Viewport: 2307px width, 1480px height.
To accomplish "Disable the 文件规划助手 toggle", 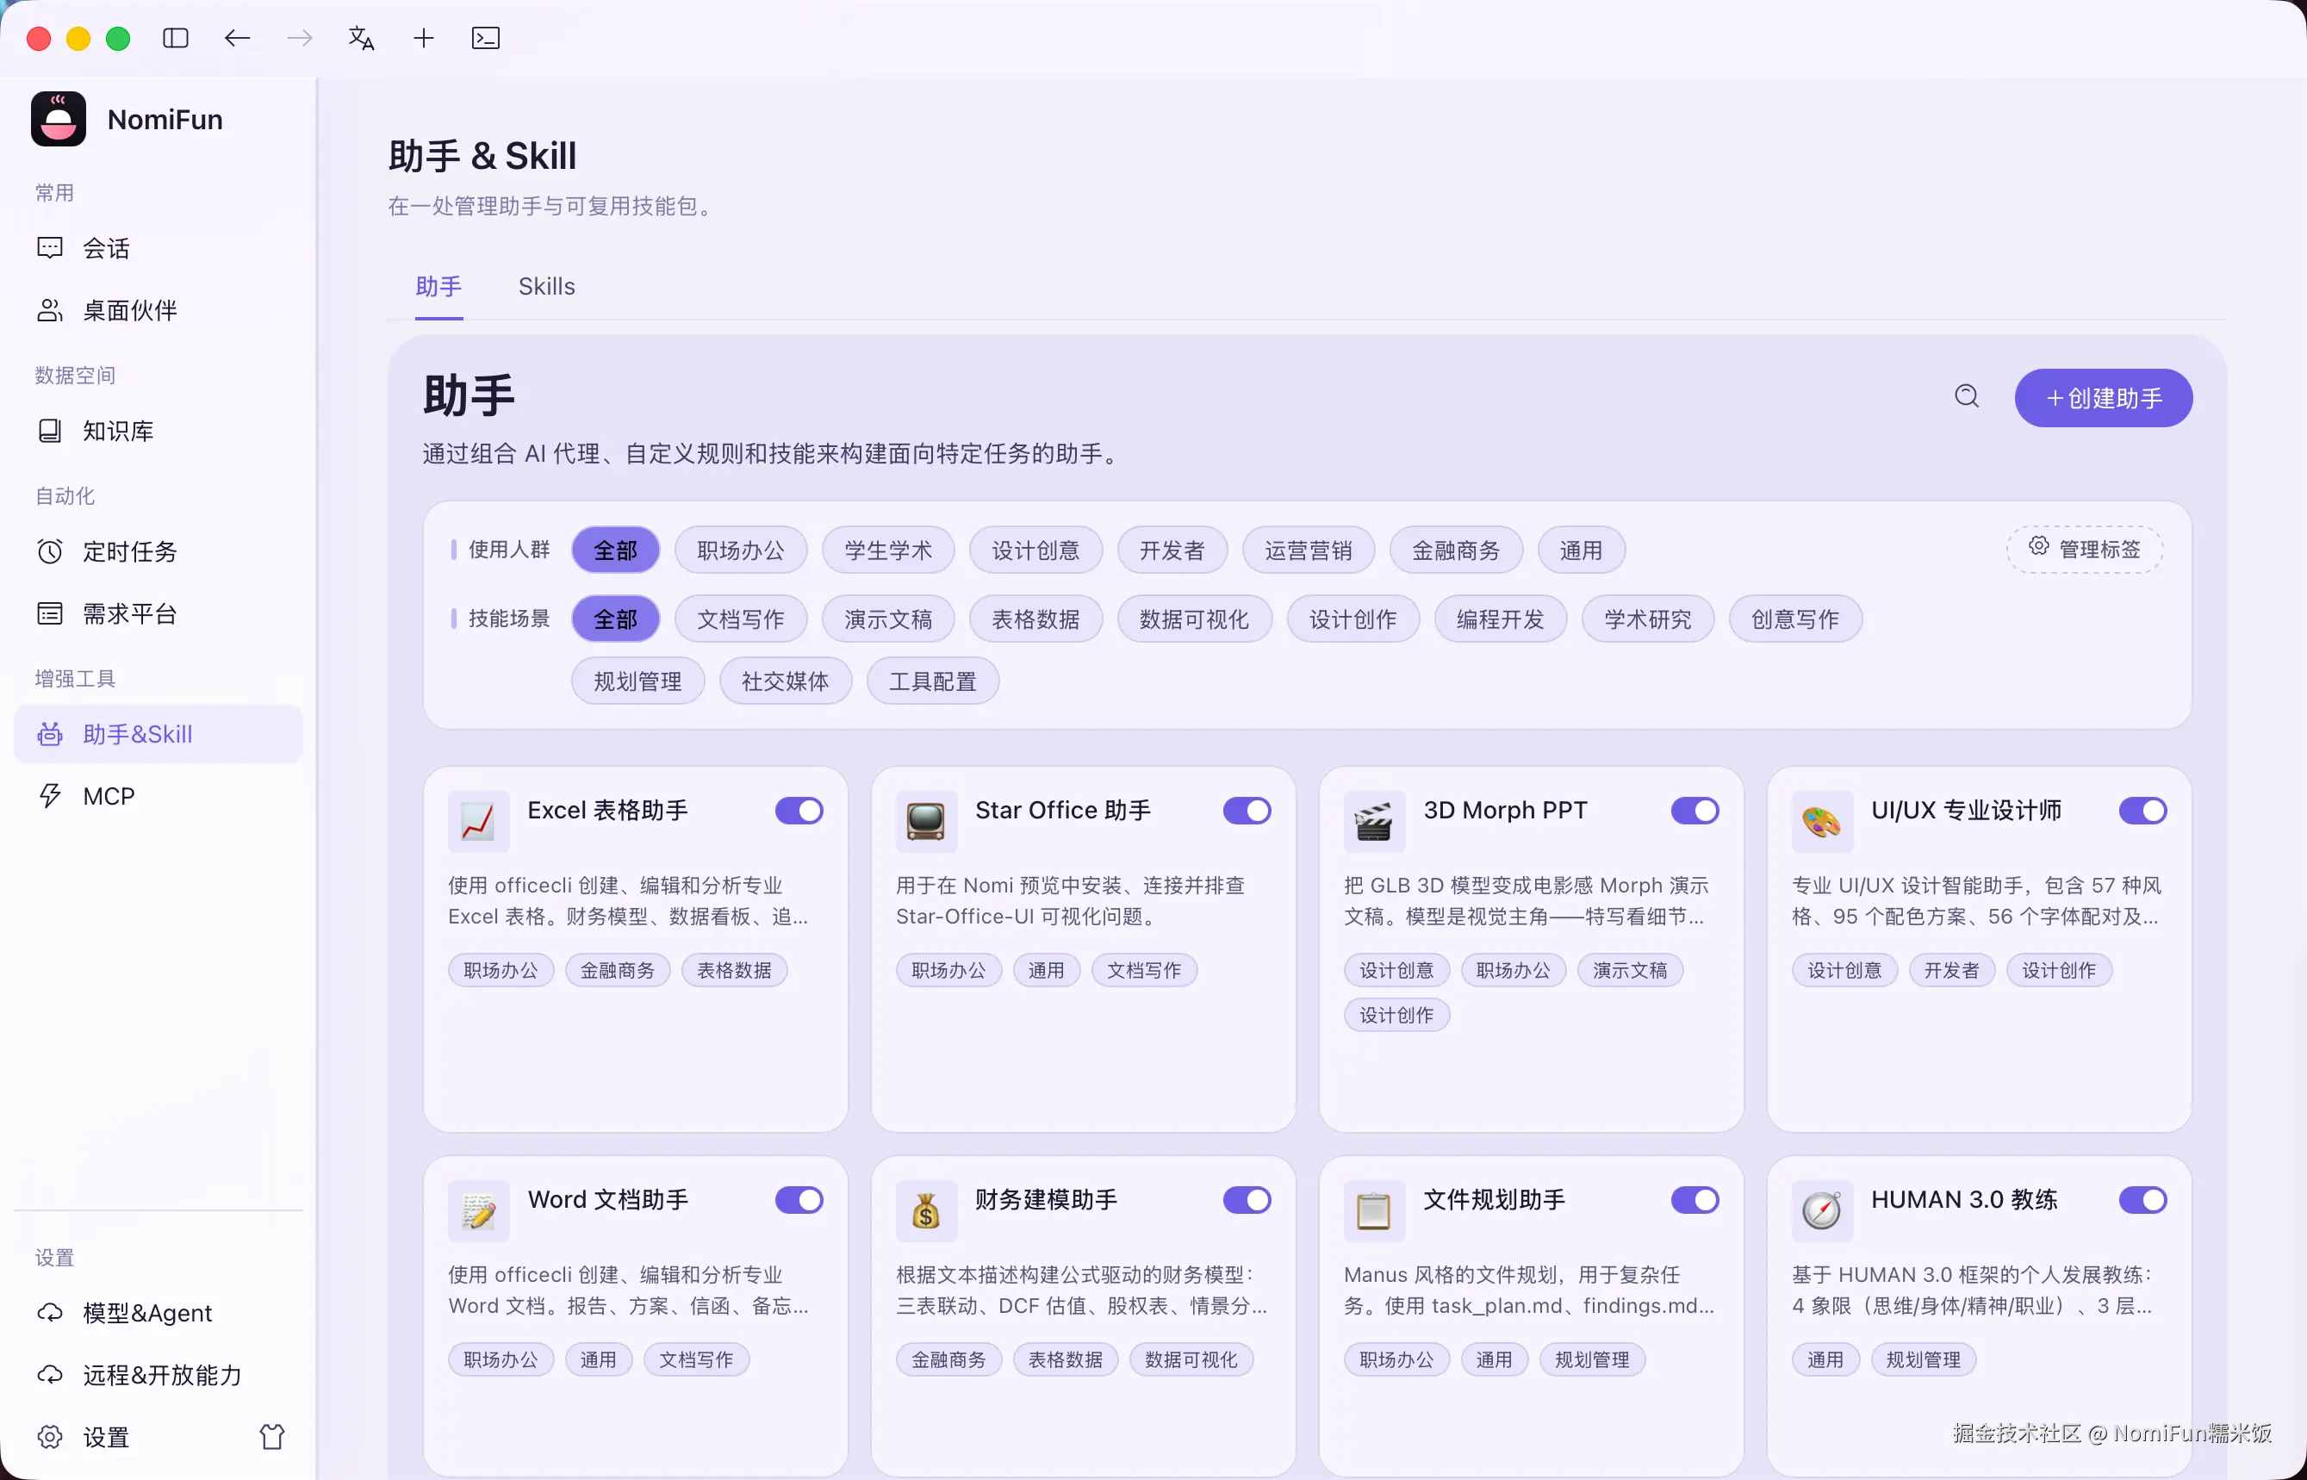I will [1695, 1200].
